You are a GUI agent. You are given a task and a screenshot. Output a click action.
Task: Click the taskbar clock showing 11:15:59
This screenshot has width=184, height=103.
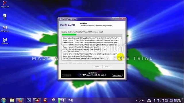(165, 100)
